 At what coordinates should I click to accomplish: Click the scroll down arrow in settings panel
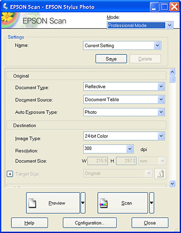[x=172, y=183]
